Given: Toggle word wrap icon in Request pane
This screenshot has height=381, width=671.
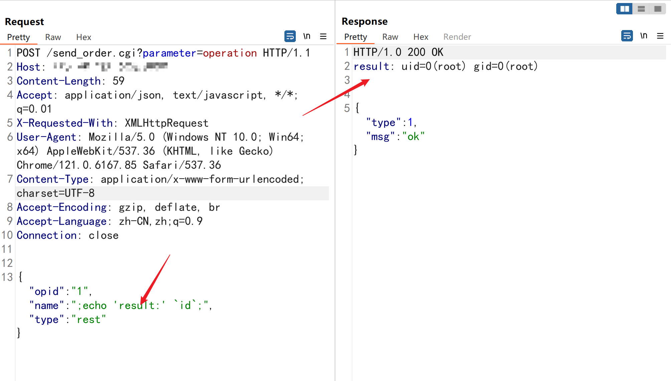Looking at the screenshot, I should (x=290, y=36).
